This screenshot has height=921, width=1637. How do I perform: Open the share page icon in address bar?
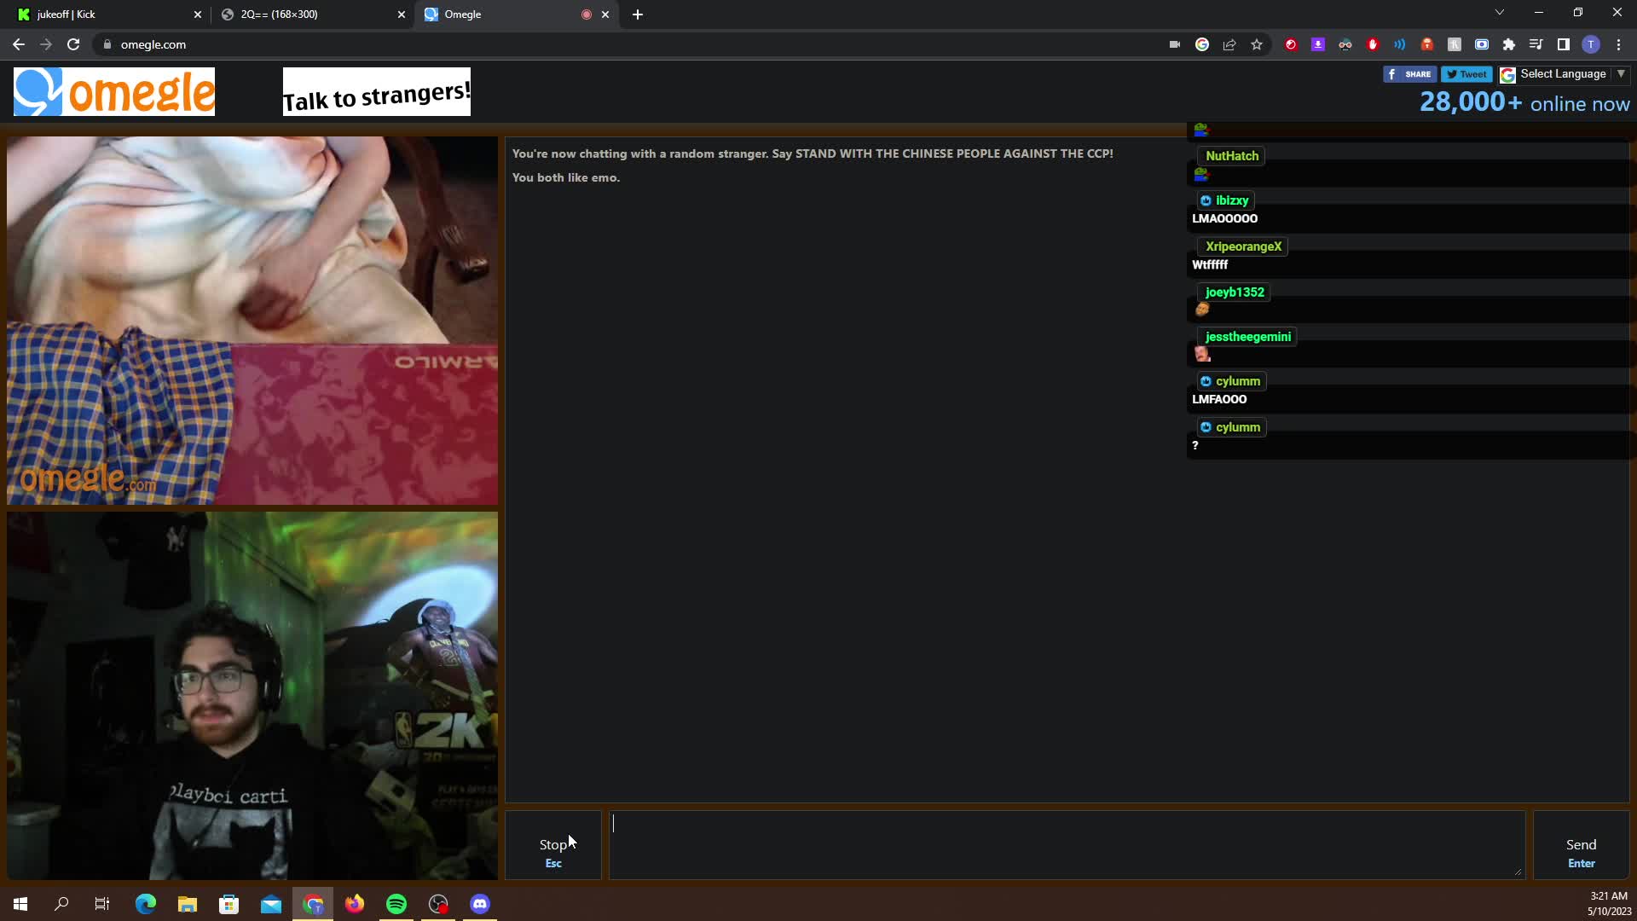point(1229,44)
